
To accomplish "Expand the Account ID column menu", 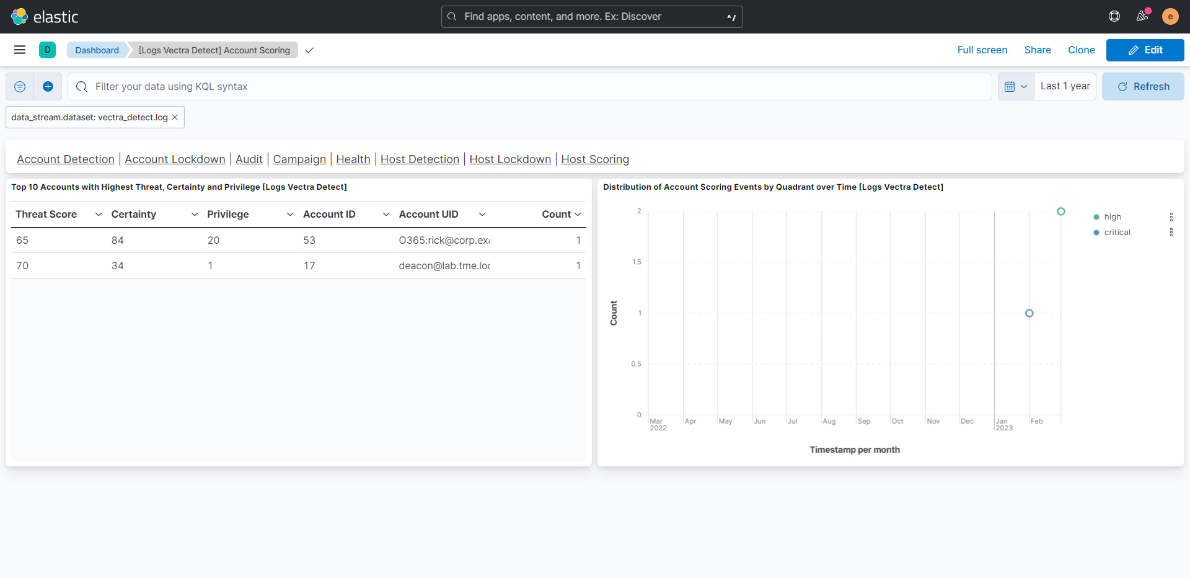I will tap(386, 215).
